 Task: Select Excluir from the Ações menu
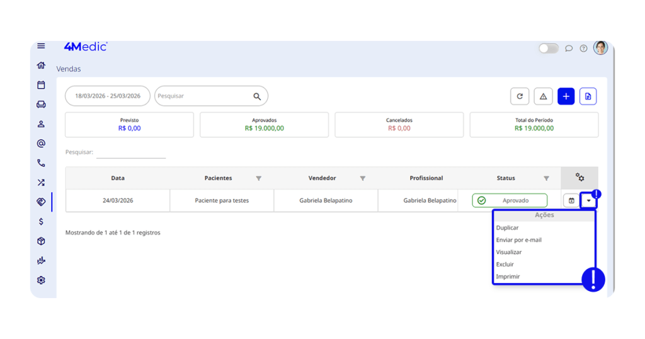[x=505, y=265]
